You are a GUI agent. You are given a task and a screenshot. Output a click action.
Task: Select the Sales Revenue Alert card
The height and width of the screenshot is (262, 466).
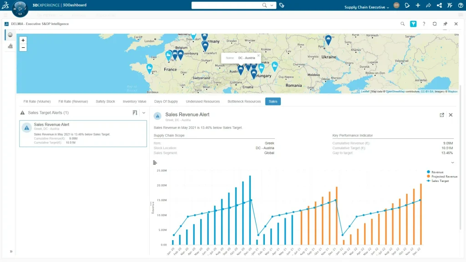[83, 134]
